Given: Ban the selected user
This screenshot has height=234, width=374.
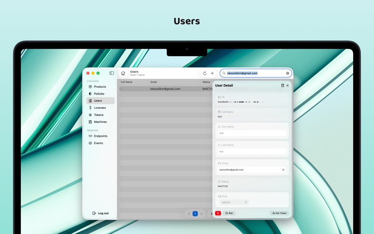Looking at the screenshot, I should tap(230, 213).
